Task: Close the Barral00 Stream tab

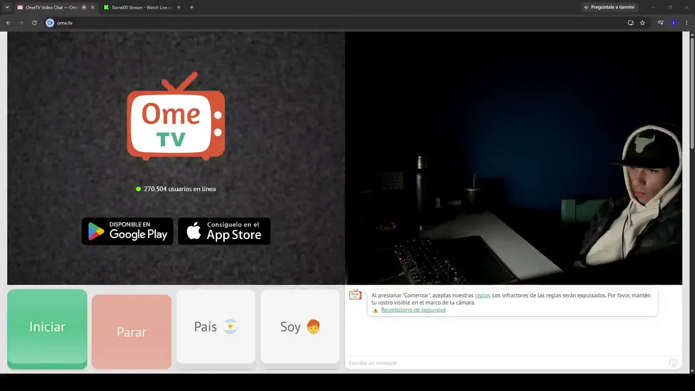Action: point(179,8)
